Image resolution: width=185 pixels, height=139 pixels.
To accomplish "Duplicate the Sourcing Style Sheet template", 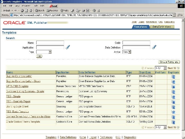I will coord(173,107).
